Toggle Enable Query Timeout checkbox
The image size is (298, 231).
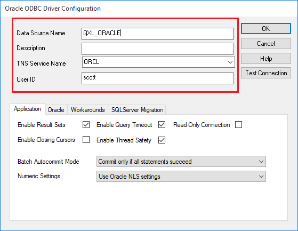pos(162,125)
